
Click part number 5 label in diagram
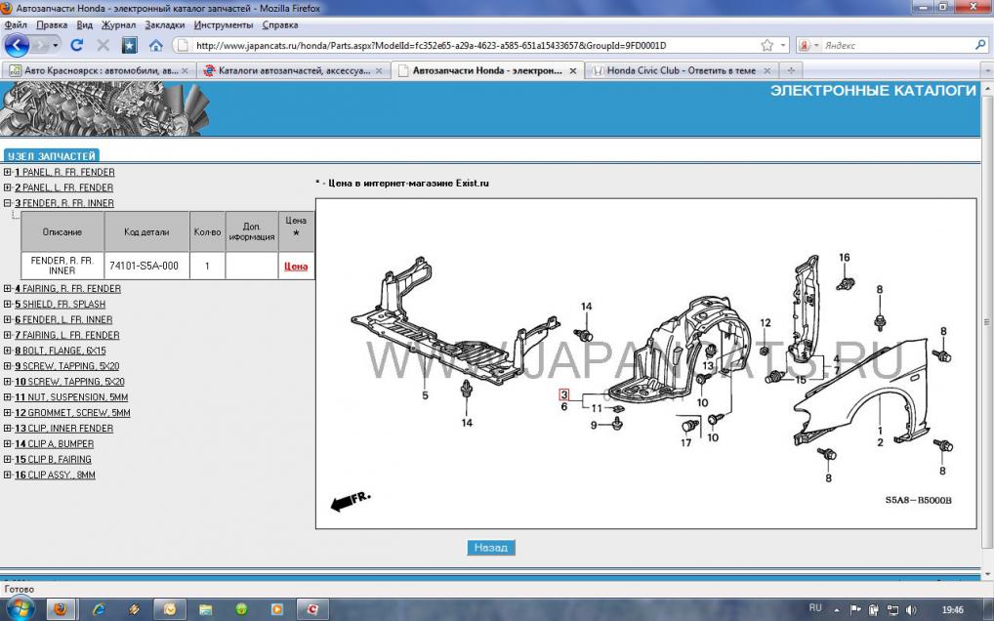425,395
